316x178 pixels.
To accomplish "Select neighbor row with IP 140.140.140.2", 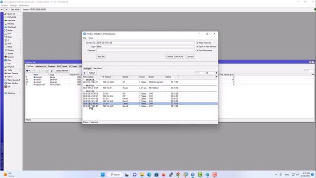I will (150, 82).
